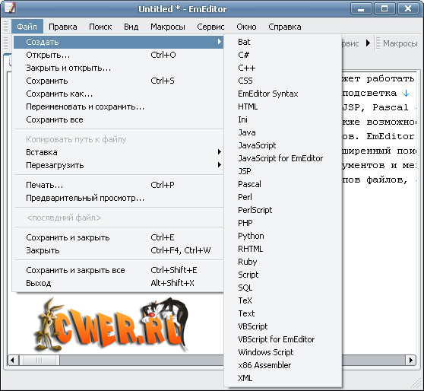
Task: Choose Закрыть и открыть... entry
Action: 119,68
